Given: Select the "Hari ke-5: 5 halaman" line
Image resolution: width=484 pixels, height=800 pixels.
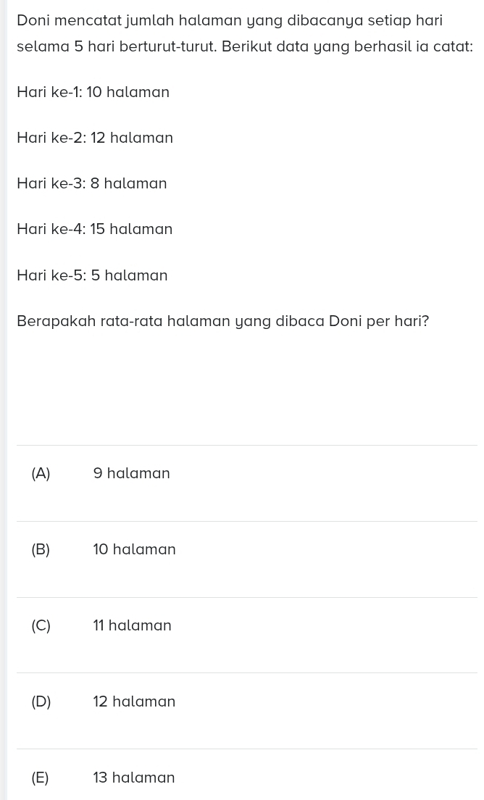Looking at the screenshot, I should click(x=93, y=276).
